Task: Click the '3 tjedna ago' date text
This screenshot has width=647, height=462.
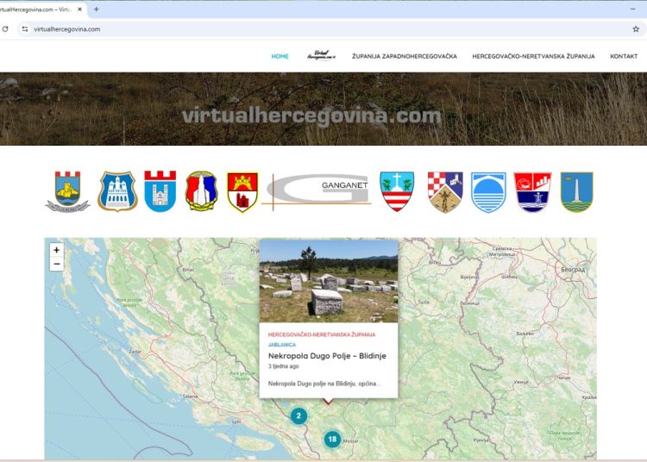Action: 284,366
